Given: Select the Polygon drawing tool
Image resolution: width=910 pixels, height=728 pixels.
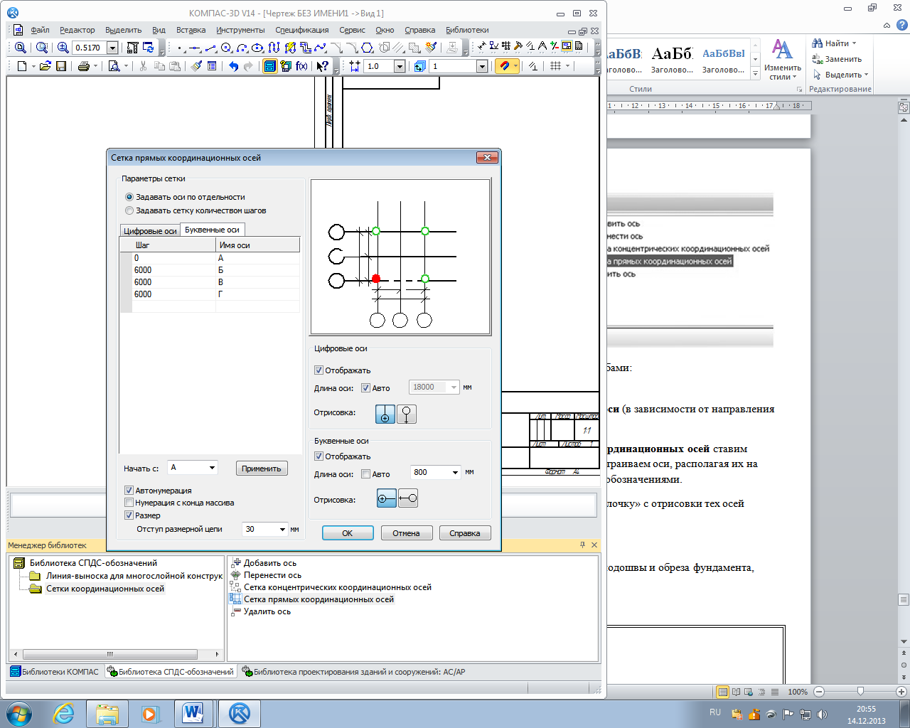Looking at the screenshot, I should [x=367, y=48].
